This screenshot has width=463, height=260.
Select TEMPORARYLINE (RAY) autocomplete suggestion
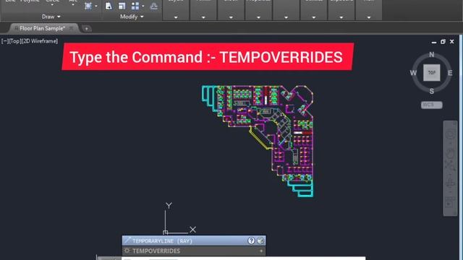click(194, 240)
